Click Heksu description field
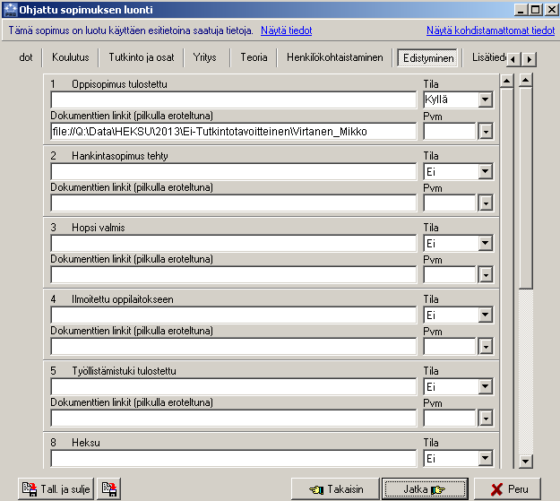Screen dimensions: 560x501 pyautogui.click(x=234, y=459)
